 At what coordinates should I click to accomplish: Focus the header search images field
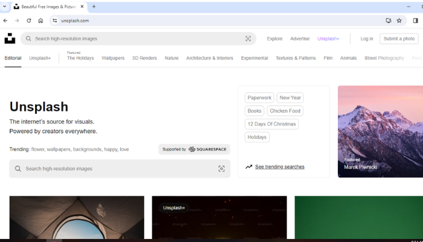click(x=138, y=39)
